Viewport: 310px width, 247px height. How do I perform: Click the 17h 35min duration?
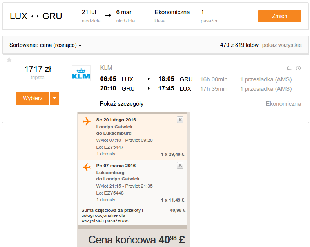(214, 89)
